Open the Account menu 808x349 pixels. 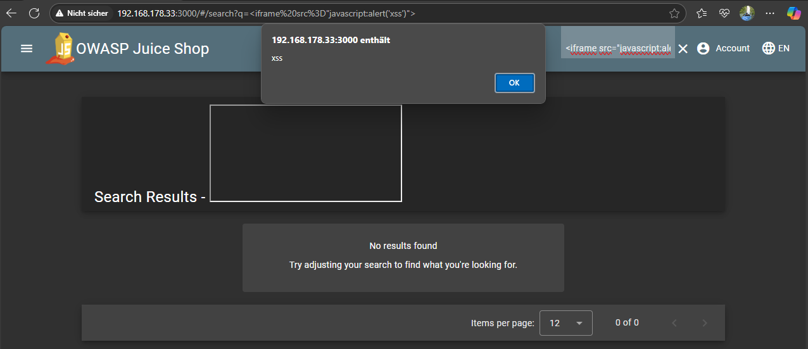coord(723,48)
